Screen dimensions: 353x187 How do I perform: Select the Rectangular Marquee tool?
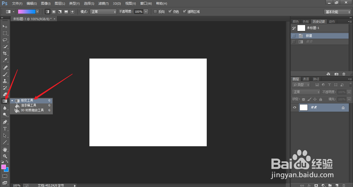coord(5,33)
